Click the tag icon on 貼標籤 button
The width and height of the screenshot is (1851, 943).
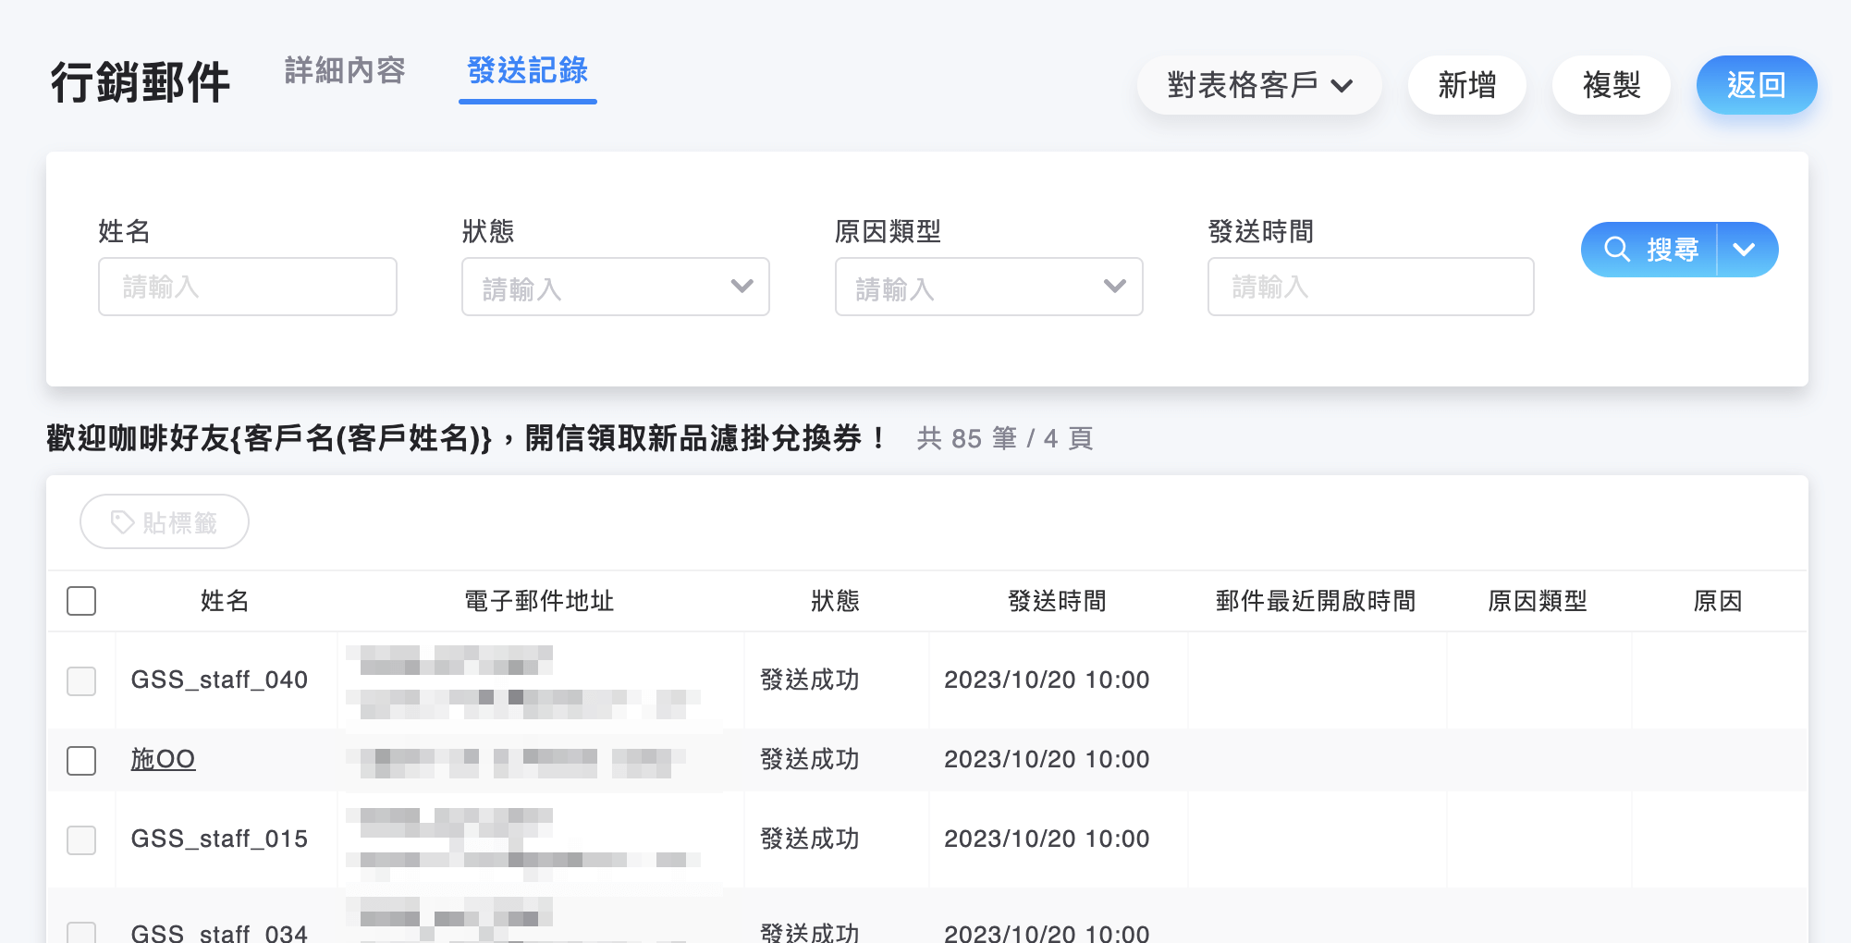(121, 521)
